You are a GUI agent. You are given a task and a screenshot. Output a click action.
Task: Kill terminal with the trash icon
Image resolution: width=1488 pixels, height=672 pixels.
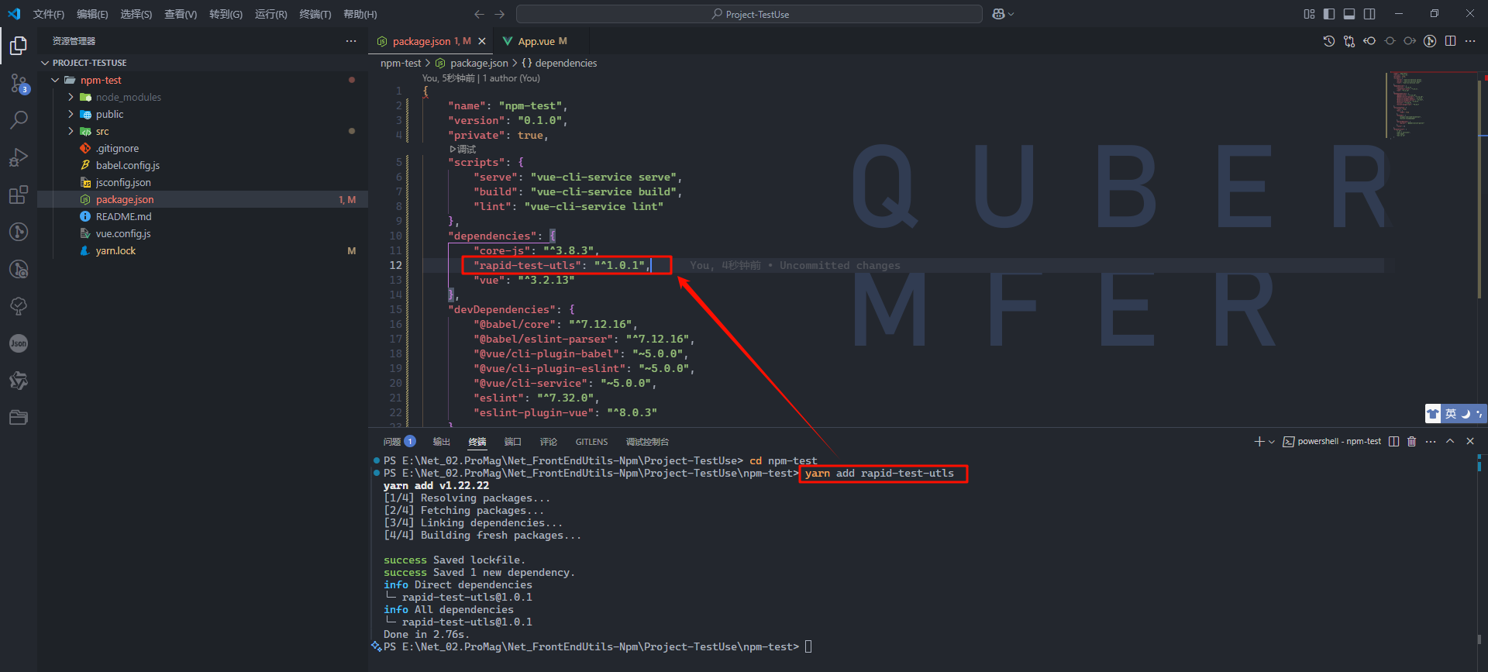1411,442
